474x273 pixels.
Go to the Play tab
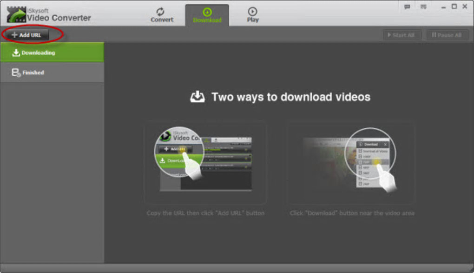click(252, 15)
